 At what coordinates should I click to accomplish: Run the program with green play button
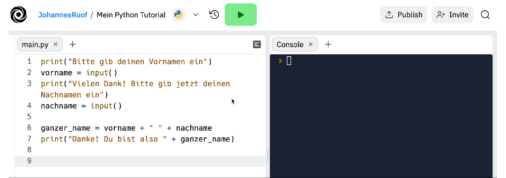[241, 15]
